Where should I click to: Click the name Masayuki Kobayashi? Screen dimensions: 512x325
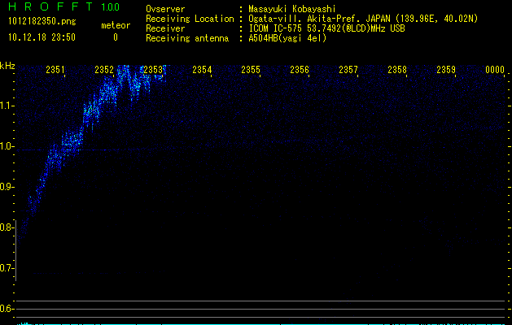[292, 9]
